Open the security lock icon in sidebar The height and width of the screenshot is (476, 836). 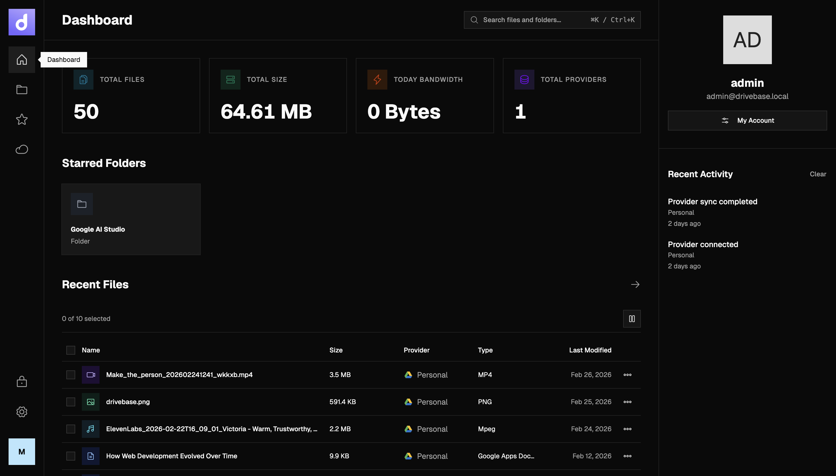point(22,381)
